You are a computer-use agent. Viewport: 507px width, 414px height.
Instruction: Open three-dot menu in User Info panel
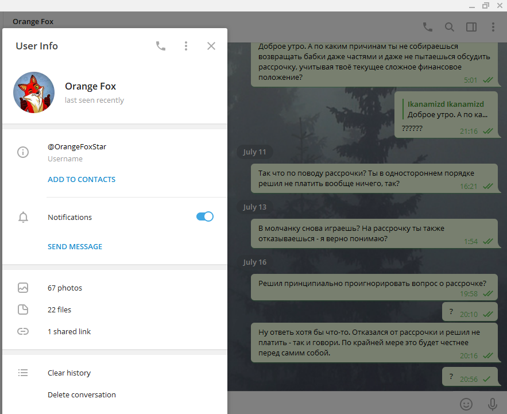[x=186, y=46]
